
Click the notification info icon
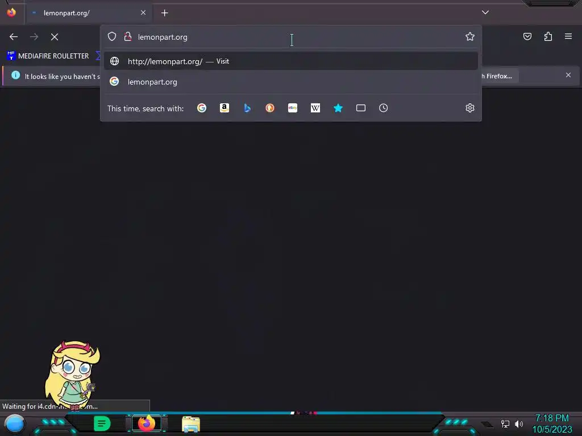pyautogui.click(x=15, y=76)
